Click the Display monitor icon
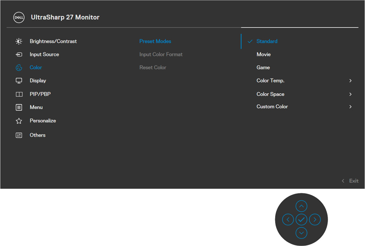The image size is (365, 246). click(19, 81)
